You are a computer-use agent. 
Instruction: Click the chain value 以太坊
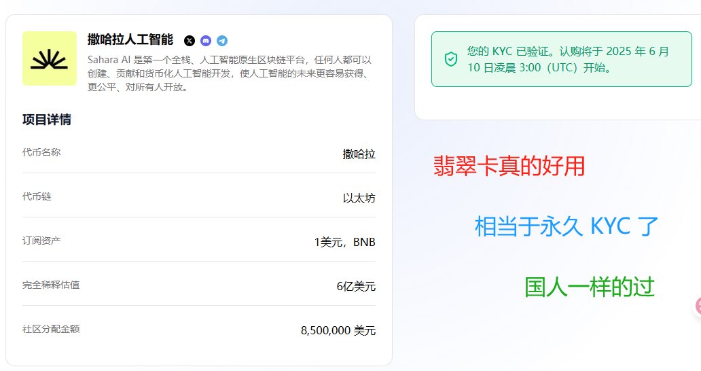coord(359,198)
